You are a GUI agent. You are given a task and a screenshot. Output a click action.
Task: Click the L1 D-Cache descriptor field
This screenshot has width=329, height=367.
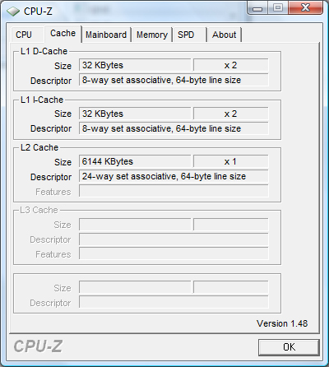(174, 80)
